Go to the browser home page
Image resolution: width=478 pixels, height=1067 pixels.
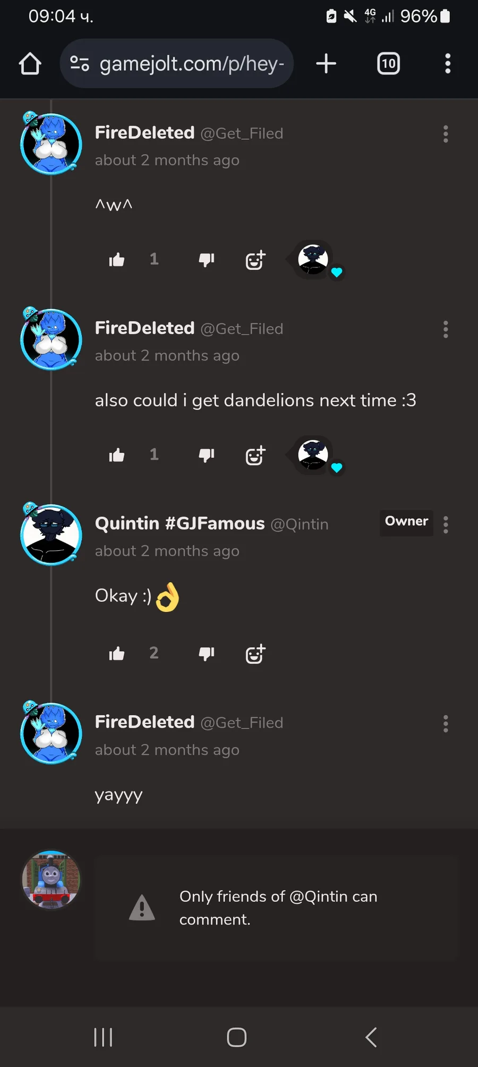30,63
